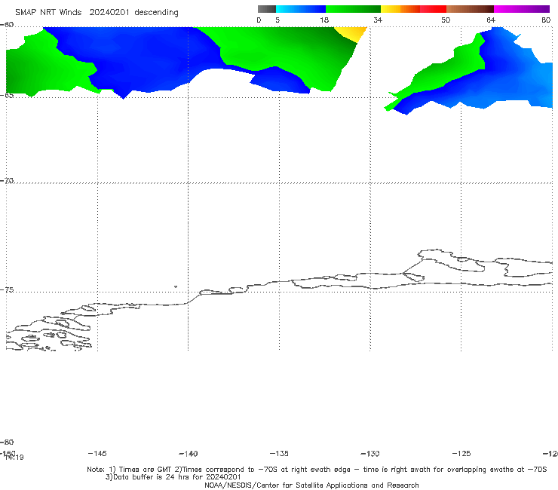
Task: Click the yellow high-wind patch near -131 longitude
Action: tap(354, 33)
